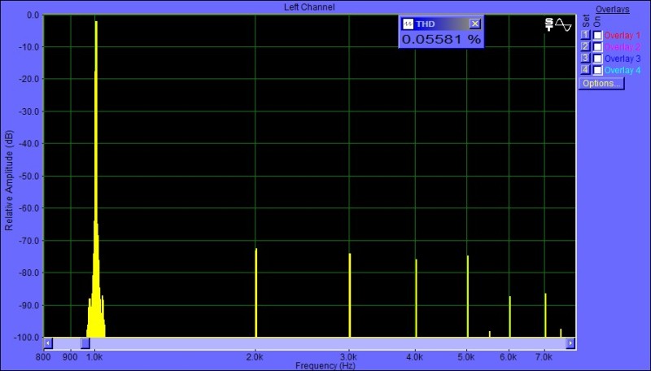
Task: Click the THD window title bar
Action: pyautogui.click(x=441, y=24)
